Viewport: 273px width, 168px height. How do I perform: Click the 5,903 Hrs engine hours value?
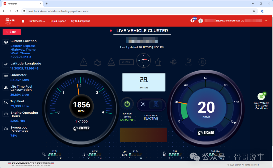(18, 121)
